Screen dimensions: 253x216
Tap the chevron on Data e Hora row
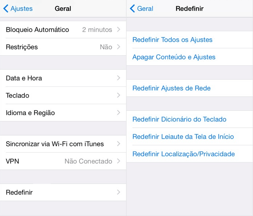(118, 78)
